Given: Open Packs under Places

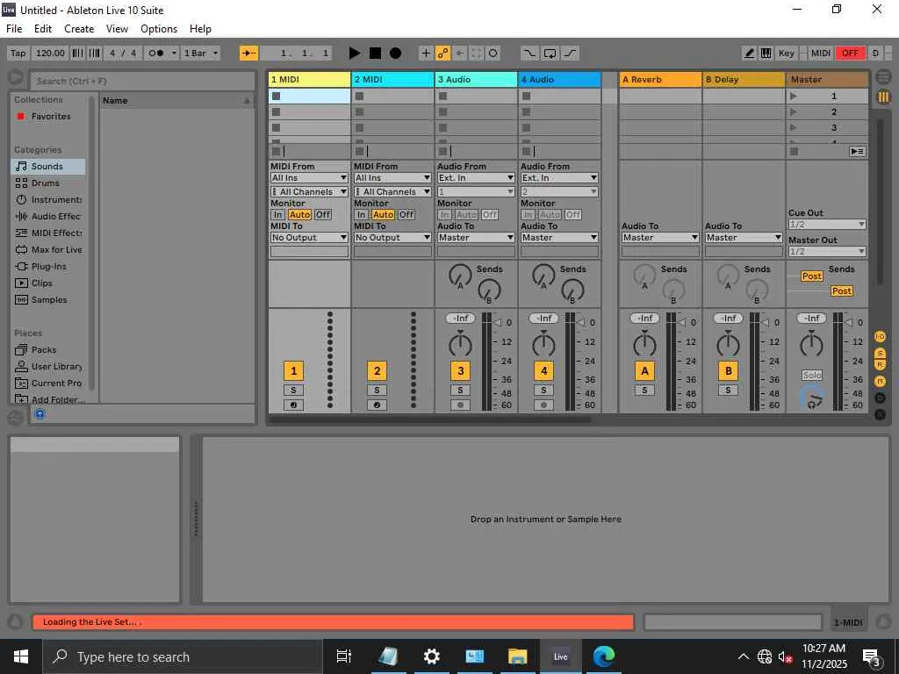Looking at the screenshot, I should pos(47,349).
